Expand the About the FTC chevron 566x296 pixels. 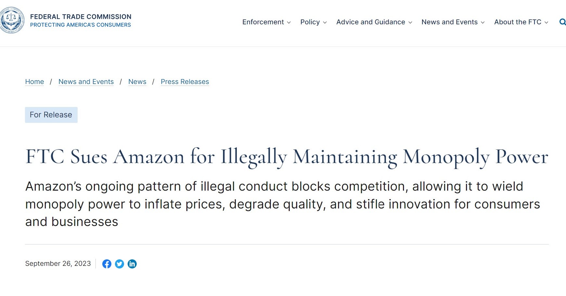[546, 22]
